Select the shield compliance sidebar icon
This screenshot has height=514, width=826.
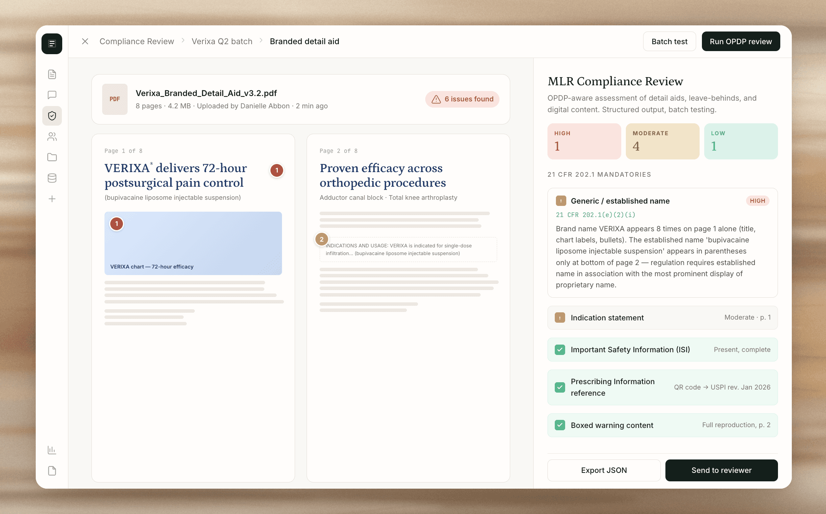[52, 116]
